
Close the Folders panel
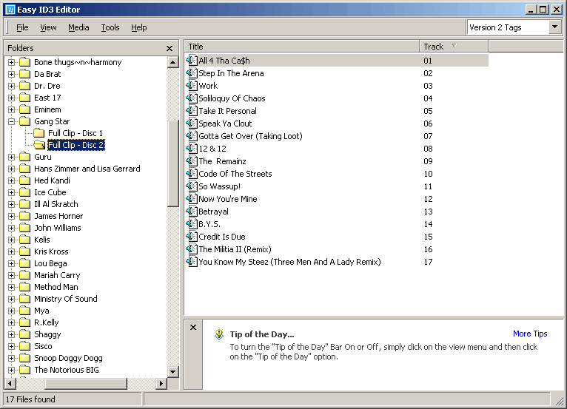170,48
